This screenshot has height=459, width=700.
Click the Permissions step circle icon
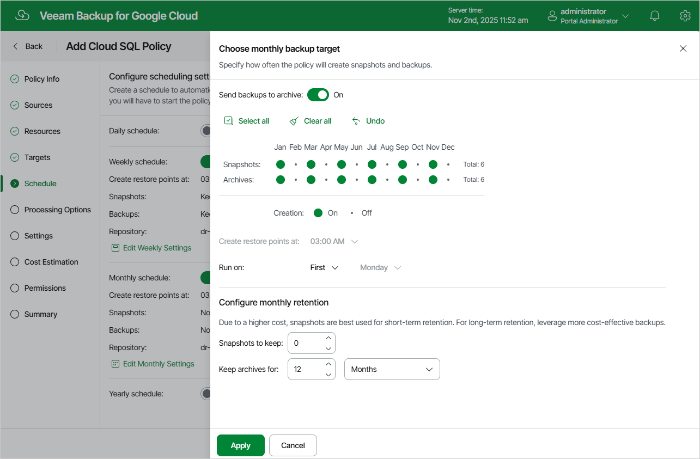click(15, 288)
